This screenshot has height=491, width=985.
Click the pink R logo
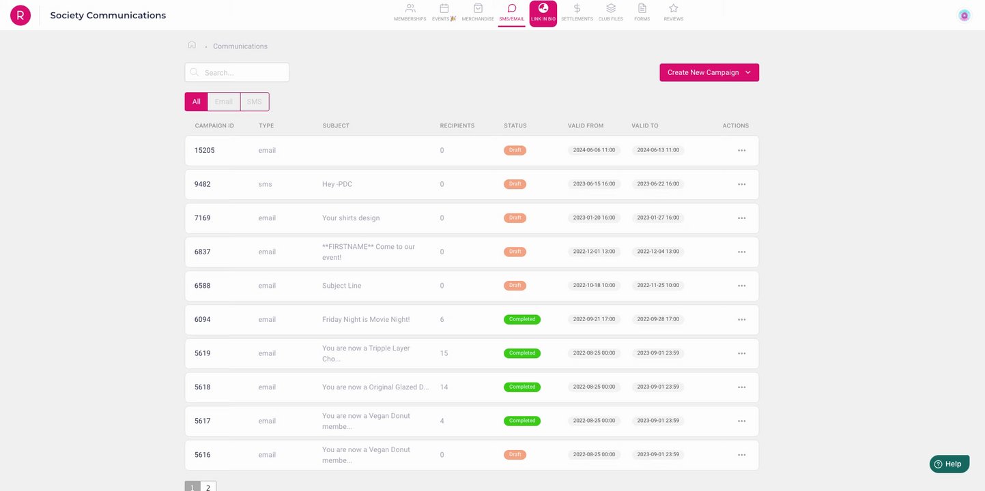[x=20, y=15]
